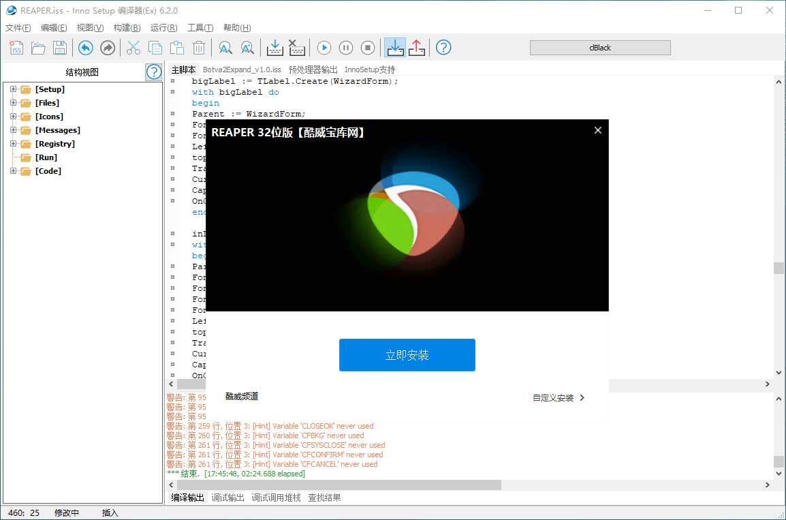Image resolution: width=786 pixels, height=520 pixels.
Task: Open the 构建(B) menu
Action: tap(127, 27)
